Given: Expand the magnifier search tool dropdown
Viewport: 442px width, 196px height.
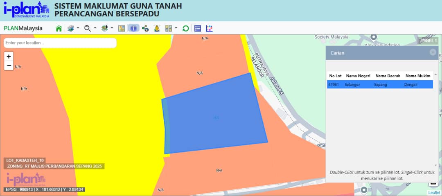Looking at the screenshot, I should [x=95, y=28].
